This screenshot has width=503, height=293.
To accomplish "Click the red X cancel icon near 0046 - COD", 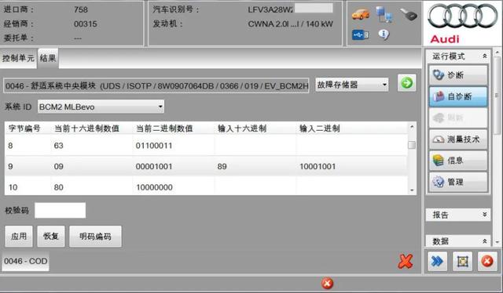I will click(406, 261).
